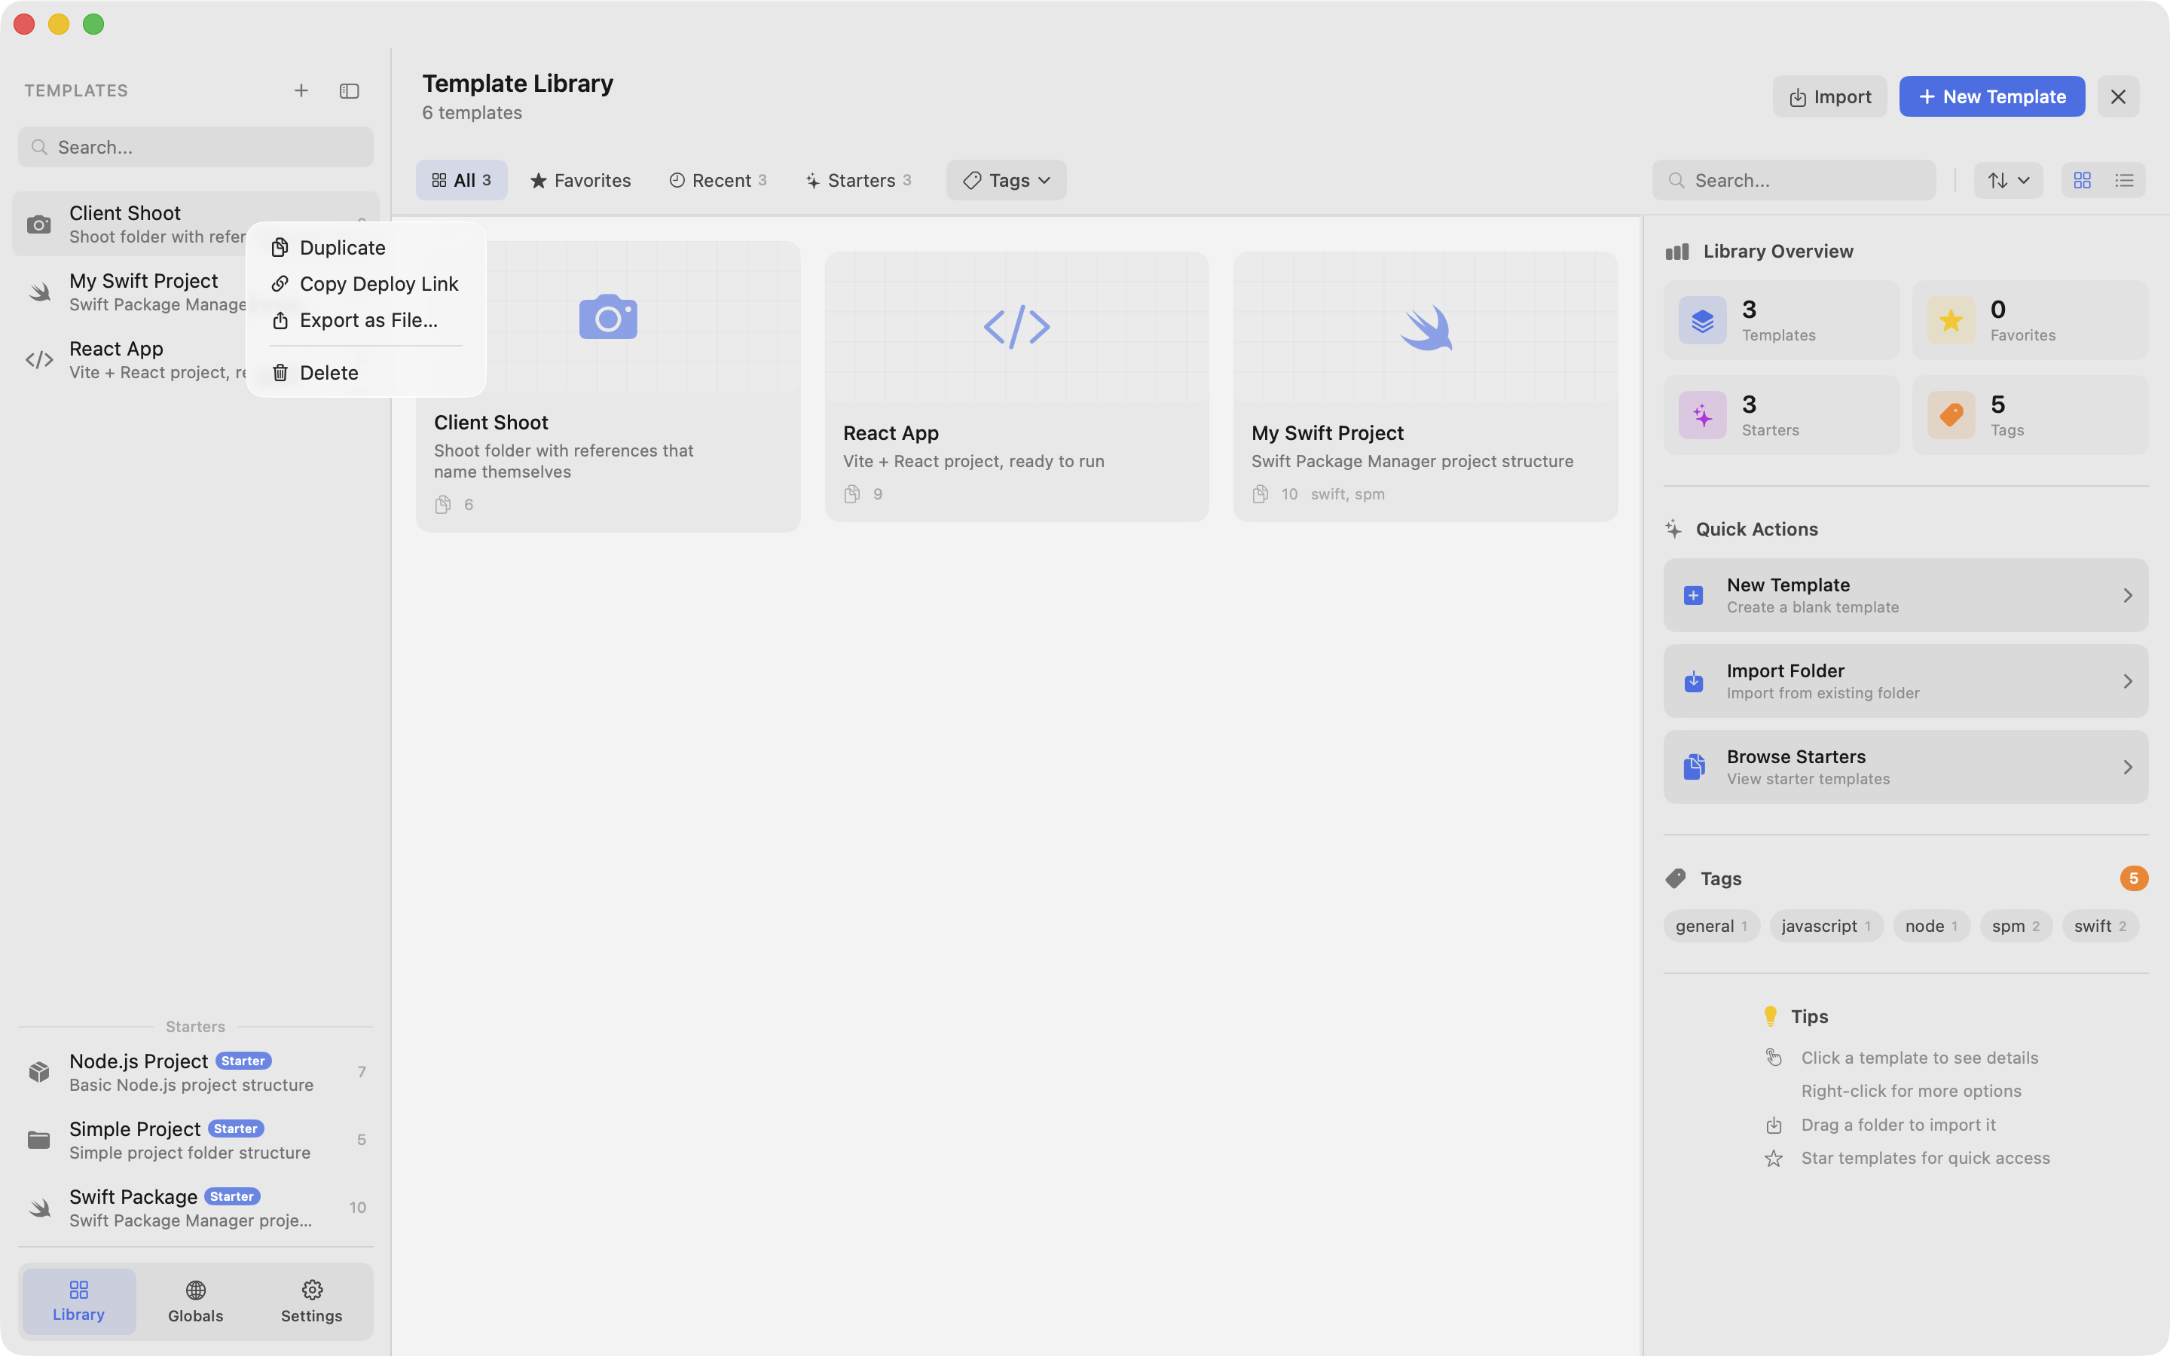Image resolution: width=2170 pixels, height=1356 pixels.
Task: Expand the Import Folder quick action chevron
Action: 2128,682
